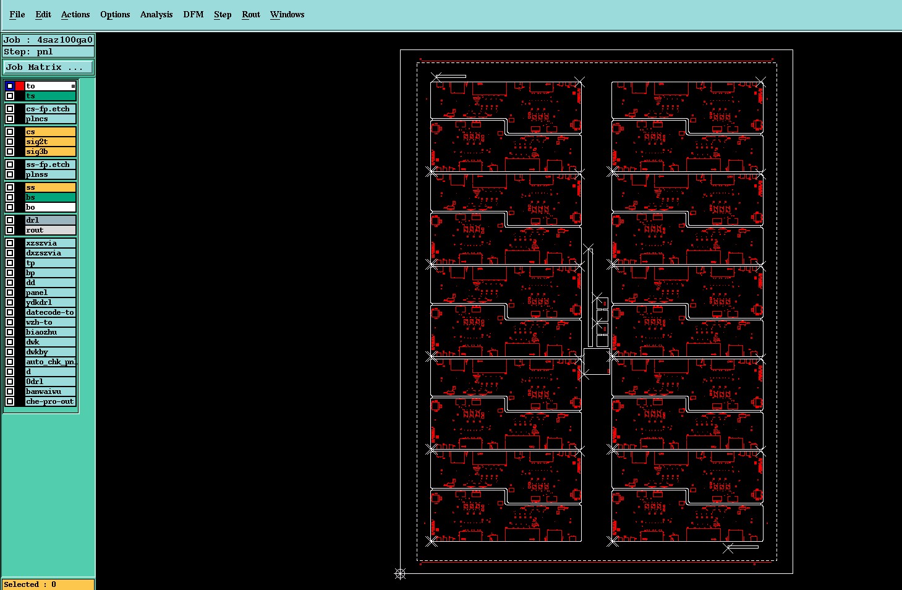
Task: Open the File menu
Action: (x=17, y=14)
